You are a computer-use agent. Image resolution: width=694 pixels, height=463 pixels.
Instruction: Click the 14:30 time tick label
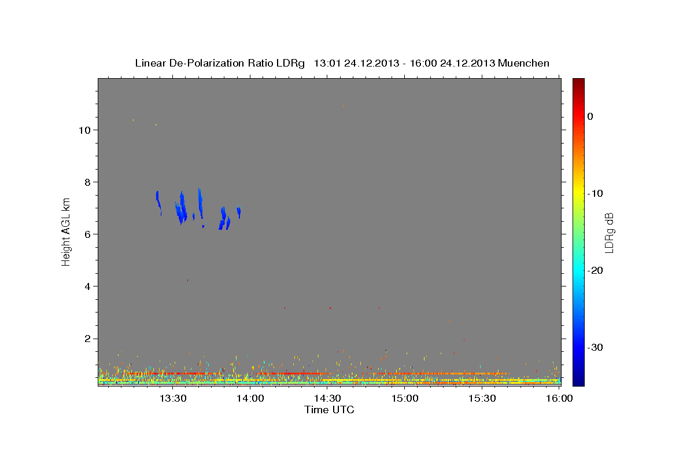click(327, 398)
